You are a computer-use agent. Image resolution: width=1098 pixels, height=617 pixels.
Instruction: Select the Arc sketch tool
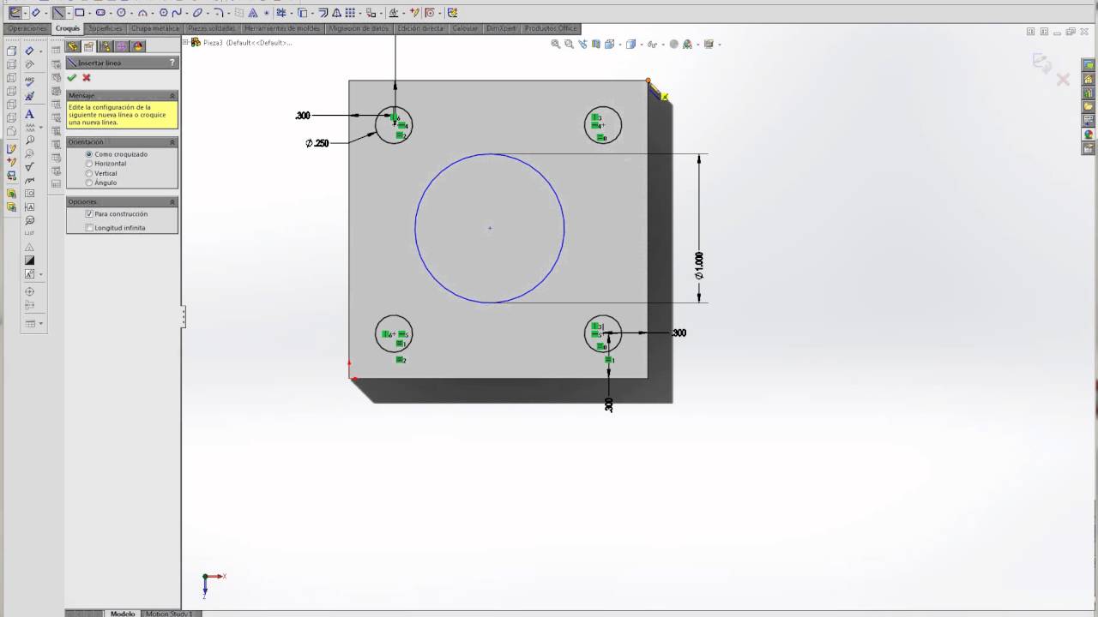[x=142, y=13]
